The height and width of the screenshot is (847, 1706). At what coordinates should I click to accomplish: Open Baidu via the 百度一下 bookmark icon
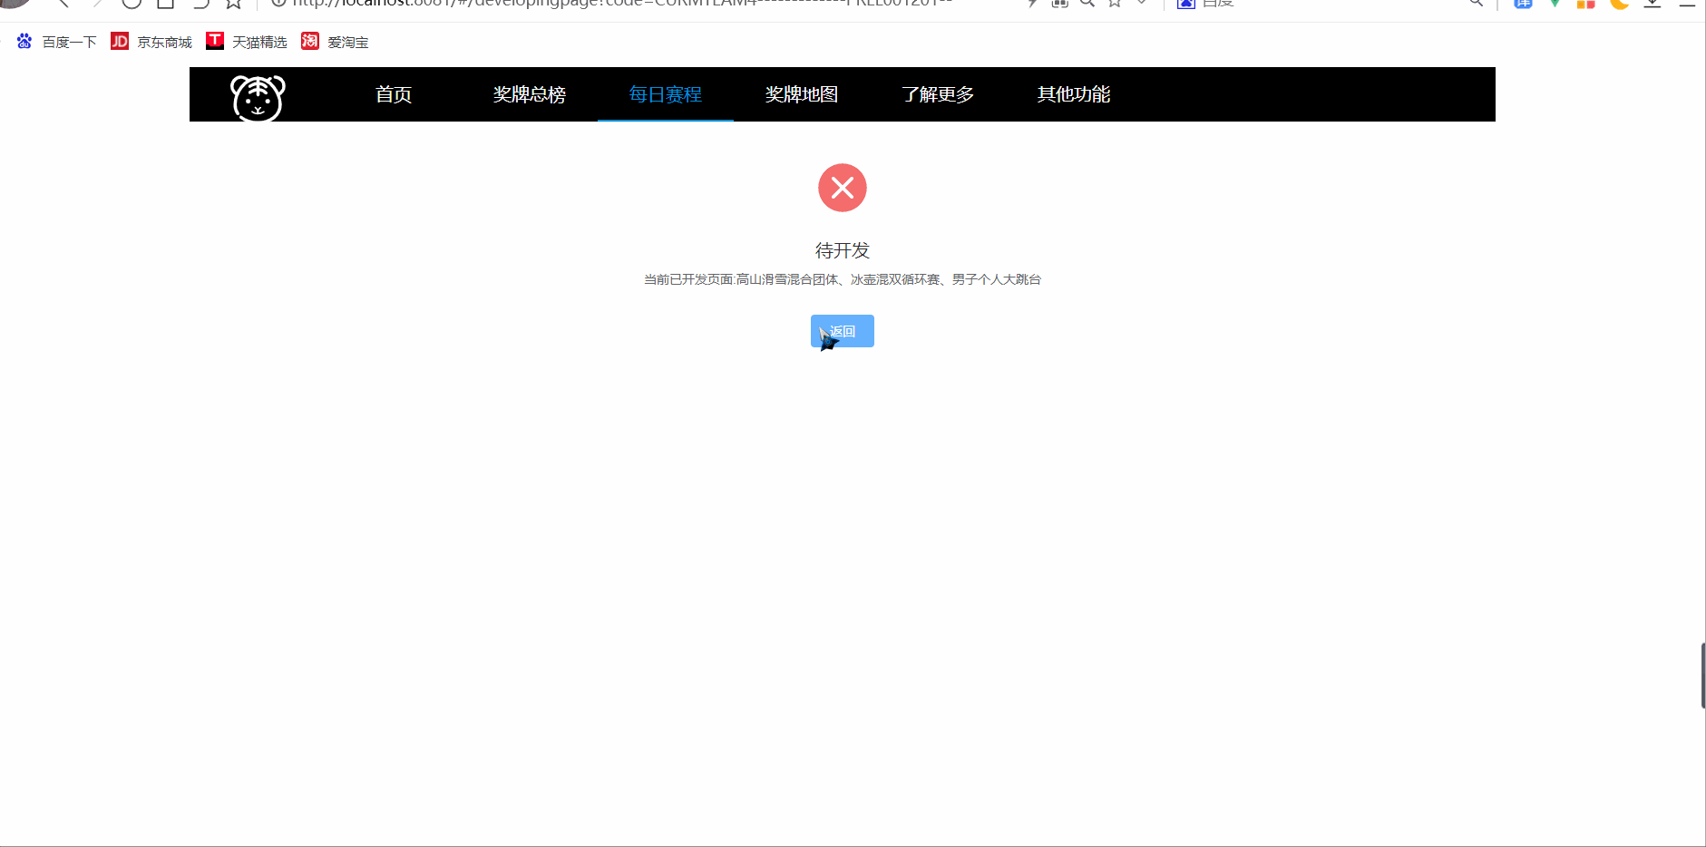(x=24, y=40)
